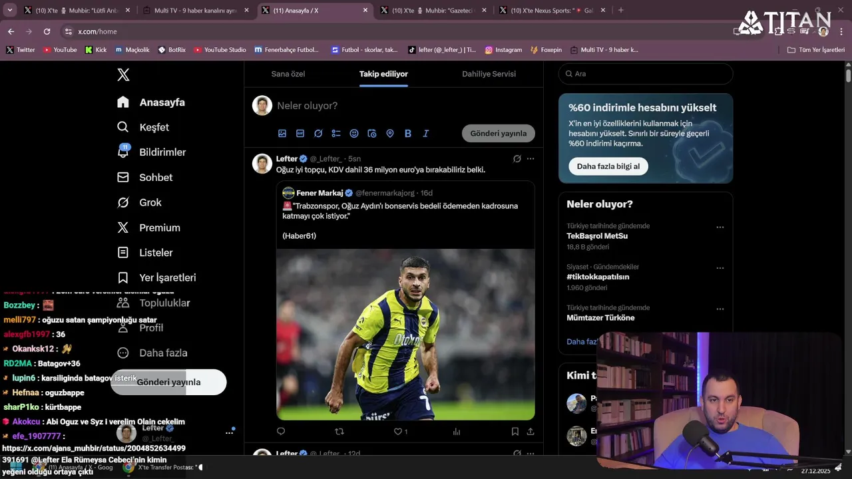Open Mümtazer Türköne trend
This screenshot has width=852, height=479.
click(x=600, y=318)
